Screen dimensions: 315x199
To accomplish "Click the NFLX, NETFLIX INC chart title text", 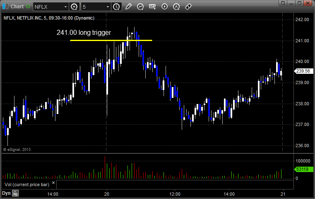I will pyautogui.click(x=49, y=18).
